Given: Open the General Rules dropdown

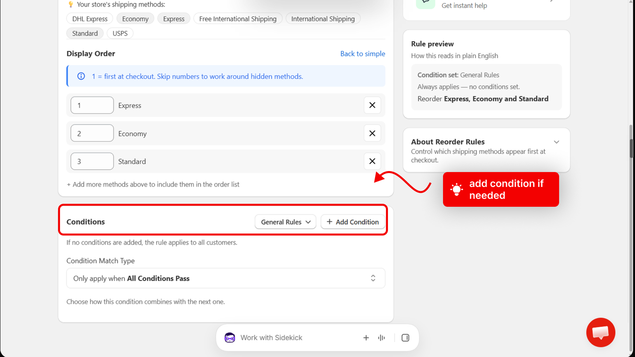Looking at the screenshot, I should tap(286, 222).
